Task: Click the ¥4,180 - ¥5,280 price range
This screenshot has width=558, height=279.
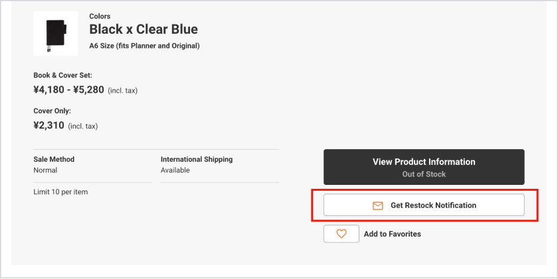Action: pos(69,89)
